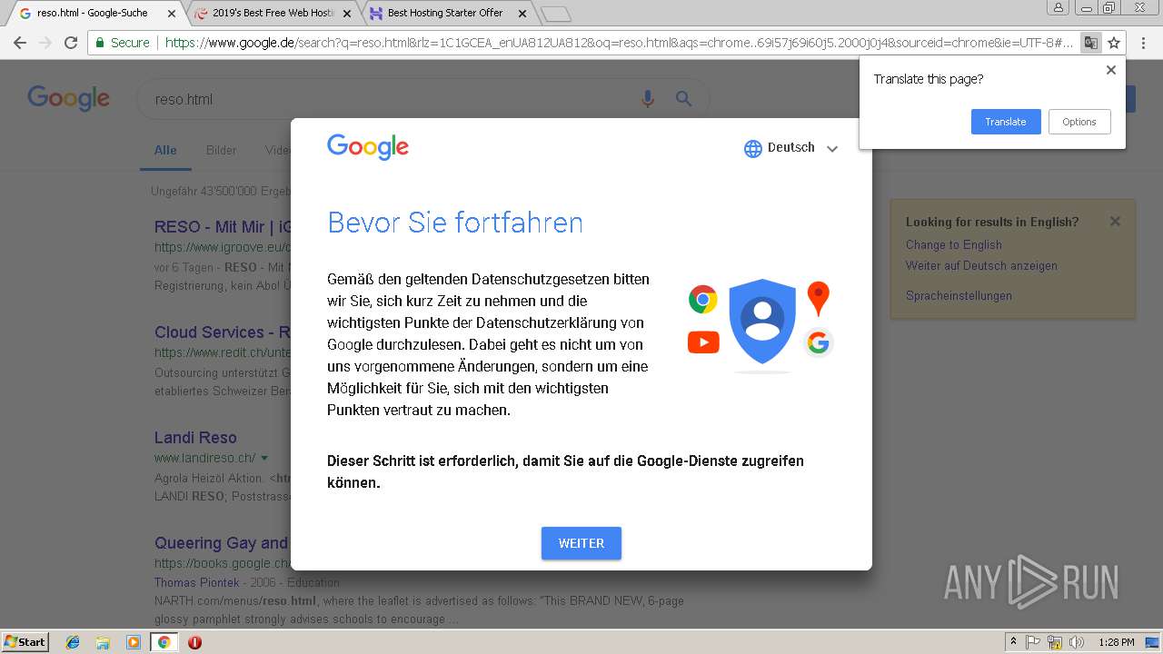
Task: Click the taskbar clock showing 1:28 PM
Action: coord(1116,642)
